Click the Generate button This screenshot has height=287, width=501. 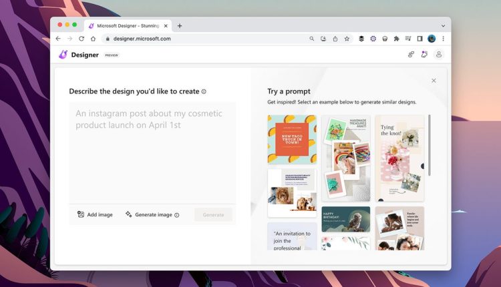coord(213,215)
